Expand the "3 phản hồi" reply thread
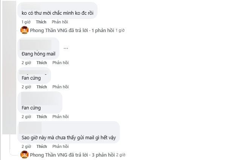The height and width of the screenshot is (160, 231). [103, 155]
